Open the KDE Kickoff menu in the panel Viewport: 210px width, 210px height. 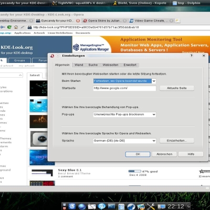(x=72, y=206)
